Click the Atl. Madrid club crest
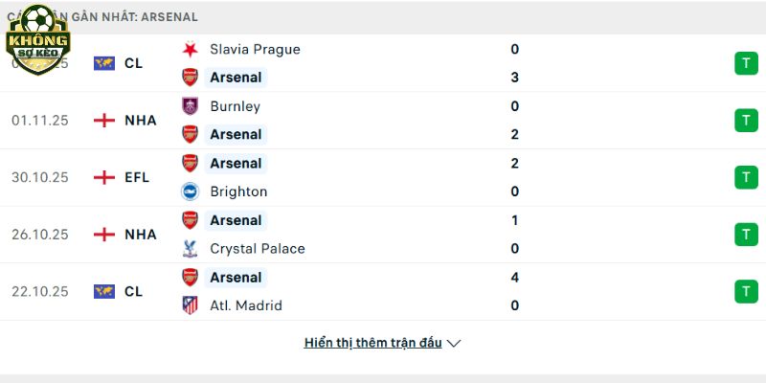Screen dimensions: 766x383 coord(190,305)
